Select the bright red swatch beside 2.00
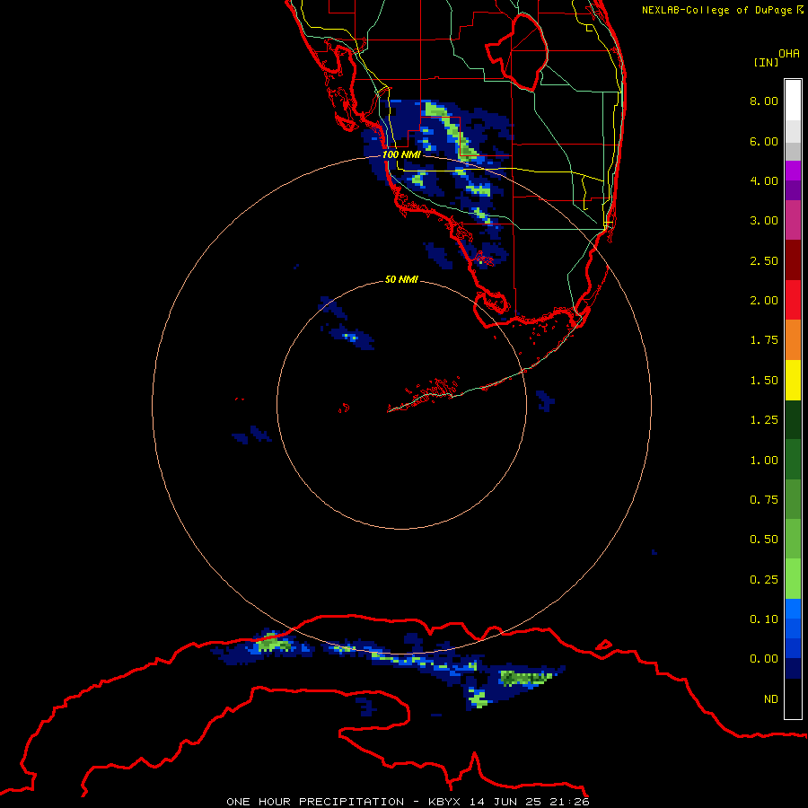This screenshot has height=808, width=808. pos(793,300)
